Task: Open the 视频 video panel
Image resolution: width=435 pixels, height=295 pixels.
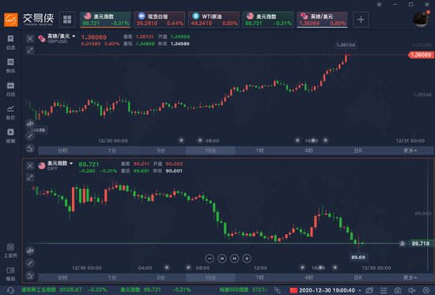Action: click(10, 136)
